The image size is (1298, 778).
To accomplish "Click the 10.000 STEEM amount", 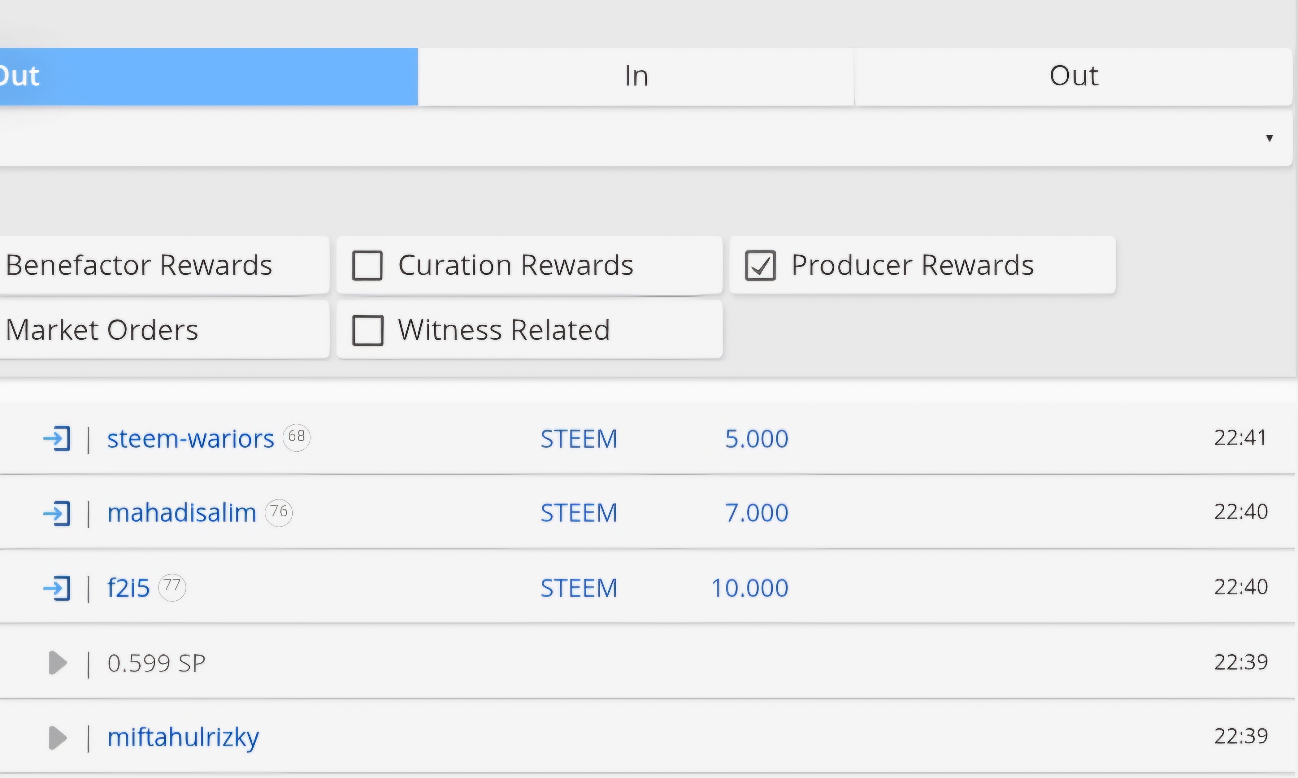I will (x=749, y=588).
